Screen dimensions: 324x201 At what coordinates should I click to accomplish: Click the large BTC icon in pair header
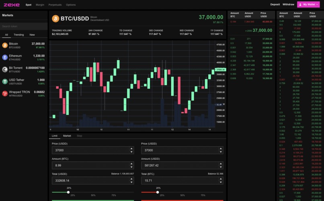pos(55,18)
